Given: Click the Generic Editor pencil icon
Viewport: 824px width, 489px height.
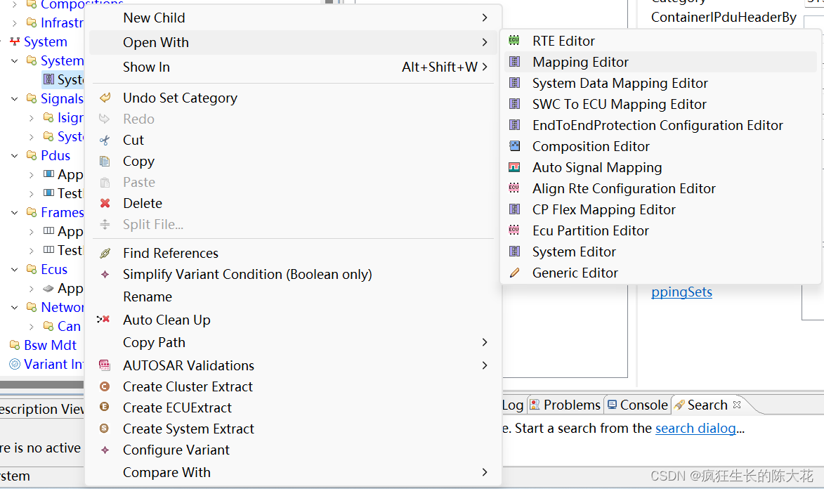Looking at the screenshot, I should tap(515, 273).
